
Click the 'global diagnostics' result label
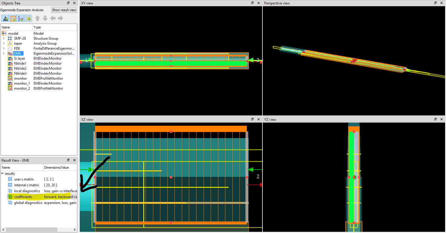28,203
